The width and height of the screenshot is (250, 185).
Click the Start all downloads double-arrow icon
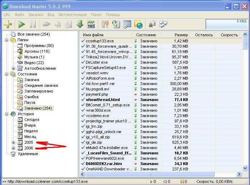click(x=47, y=24)
